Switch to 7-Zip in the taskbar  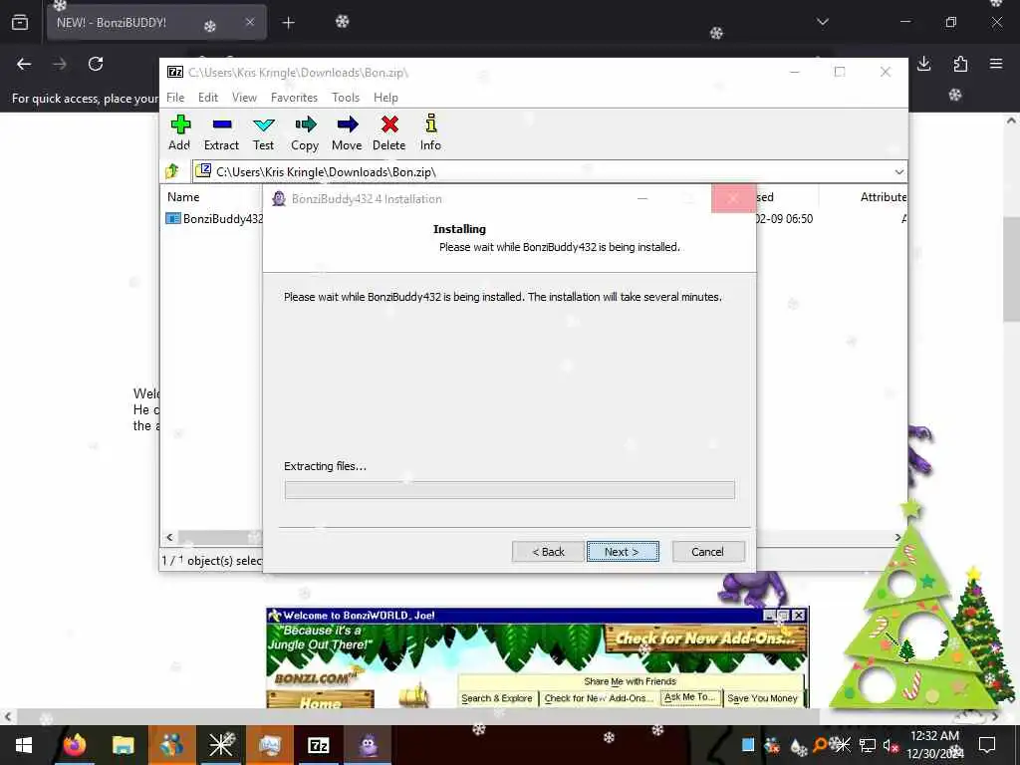tap(318, 745)
